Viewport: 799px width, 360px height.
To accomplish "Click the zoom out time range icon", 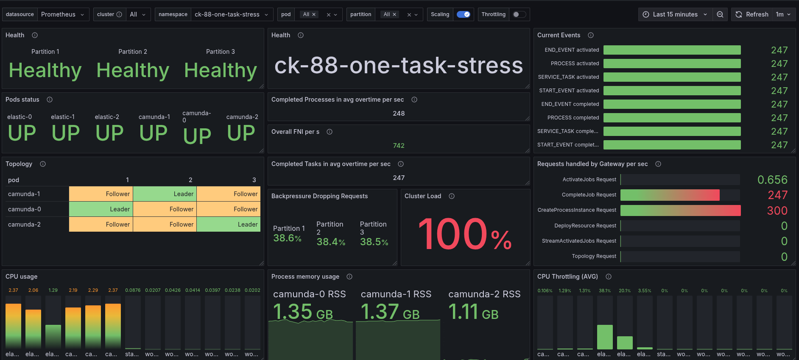I will pos(720,14).
